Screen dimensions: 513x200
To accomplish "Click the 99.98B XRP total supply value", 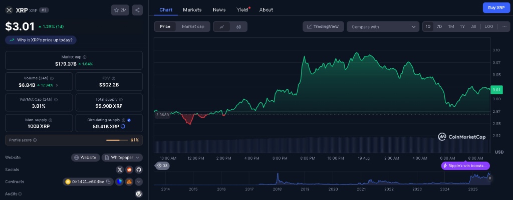I will pos(109,106).
